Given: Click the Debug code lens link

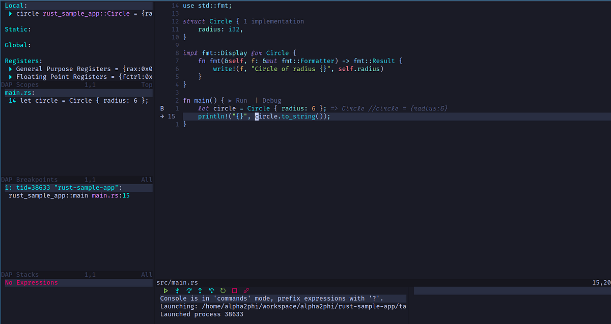Looking at the screenshot, I should click(271, 100).
